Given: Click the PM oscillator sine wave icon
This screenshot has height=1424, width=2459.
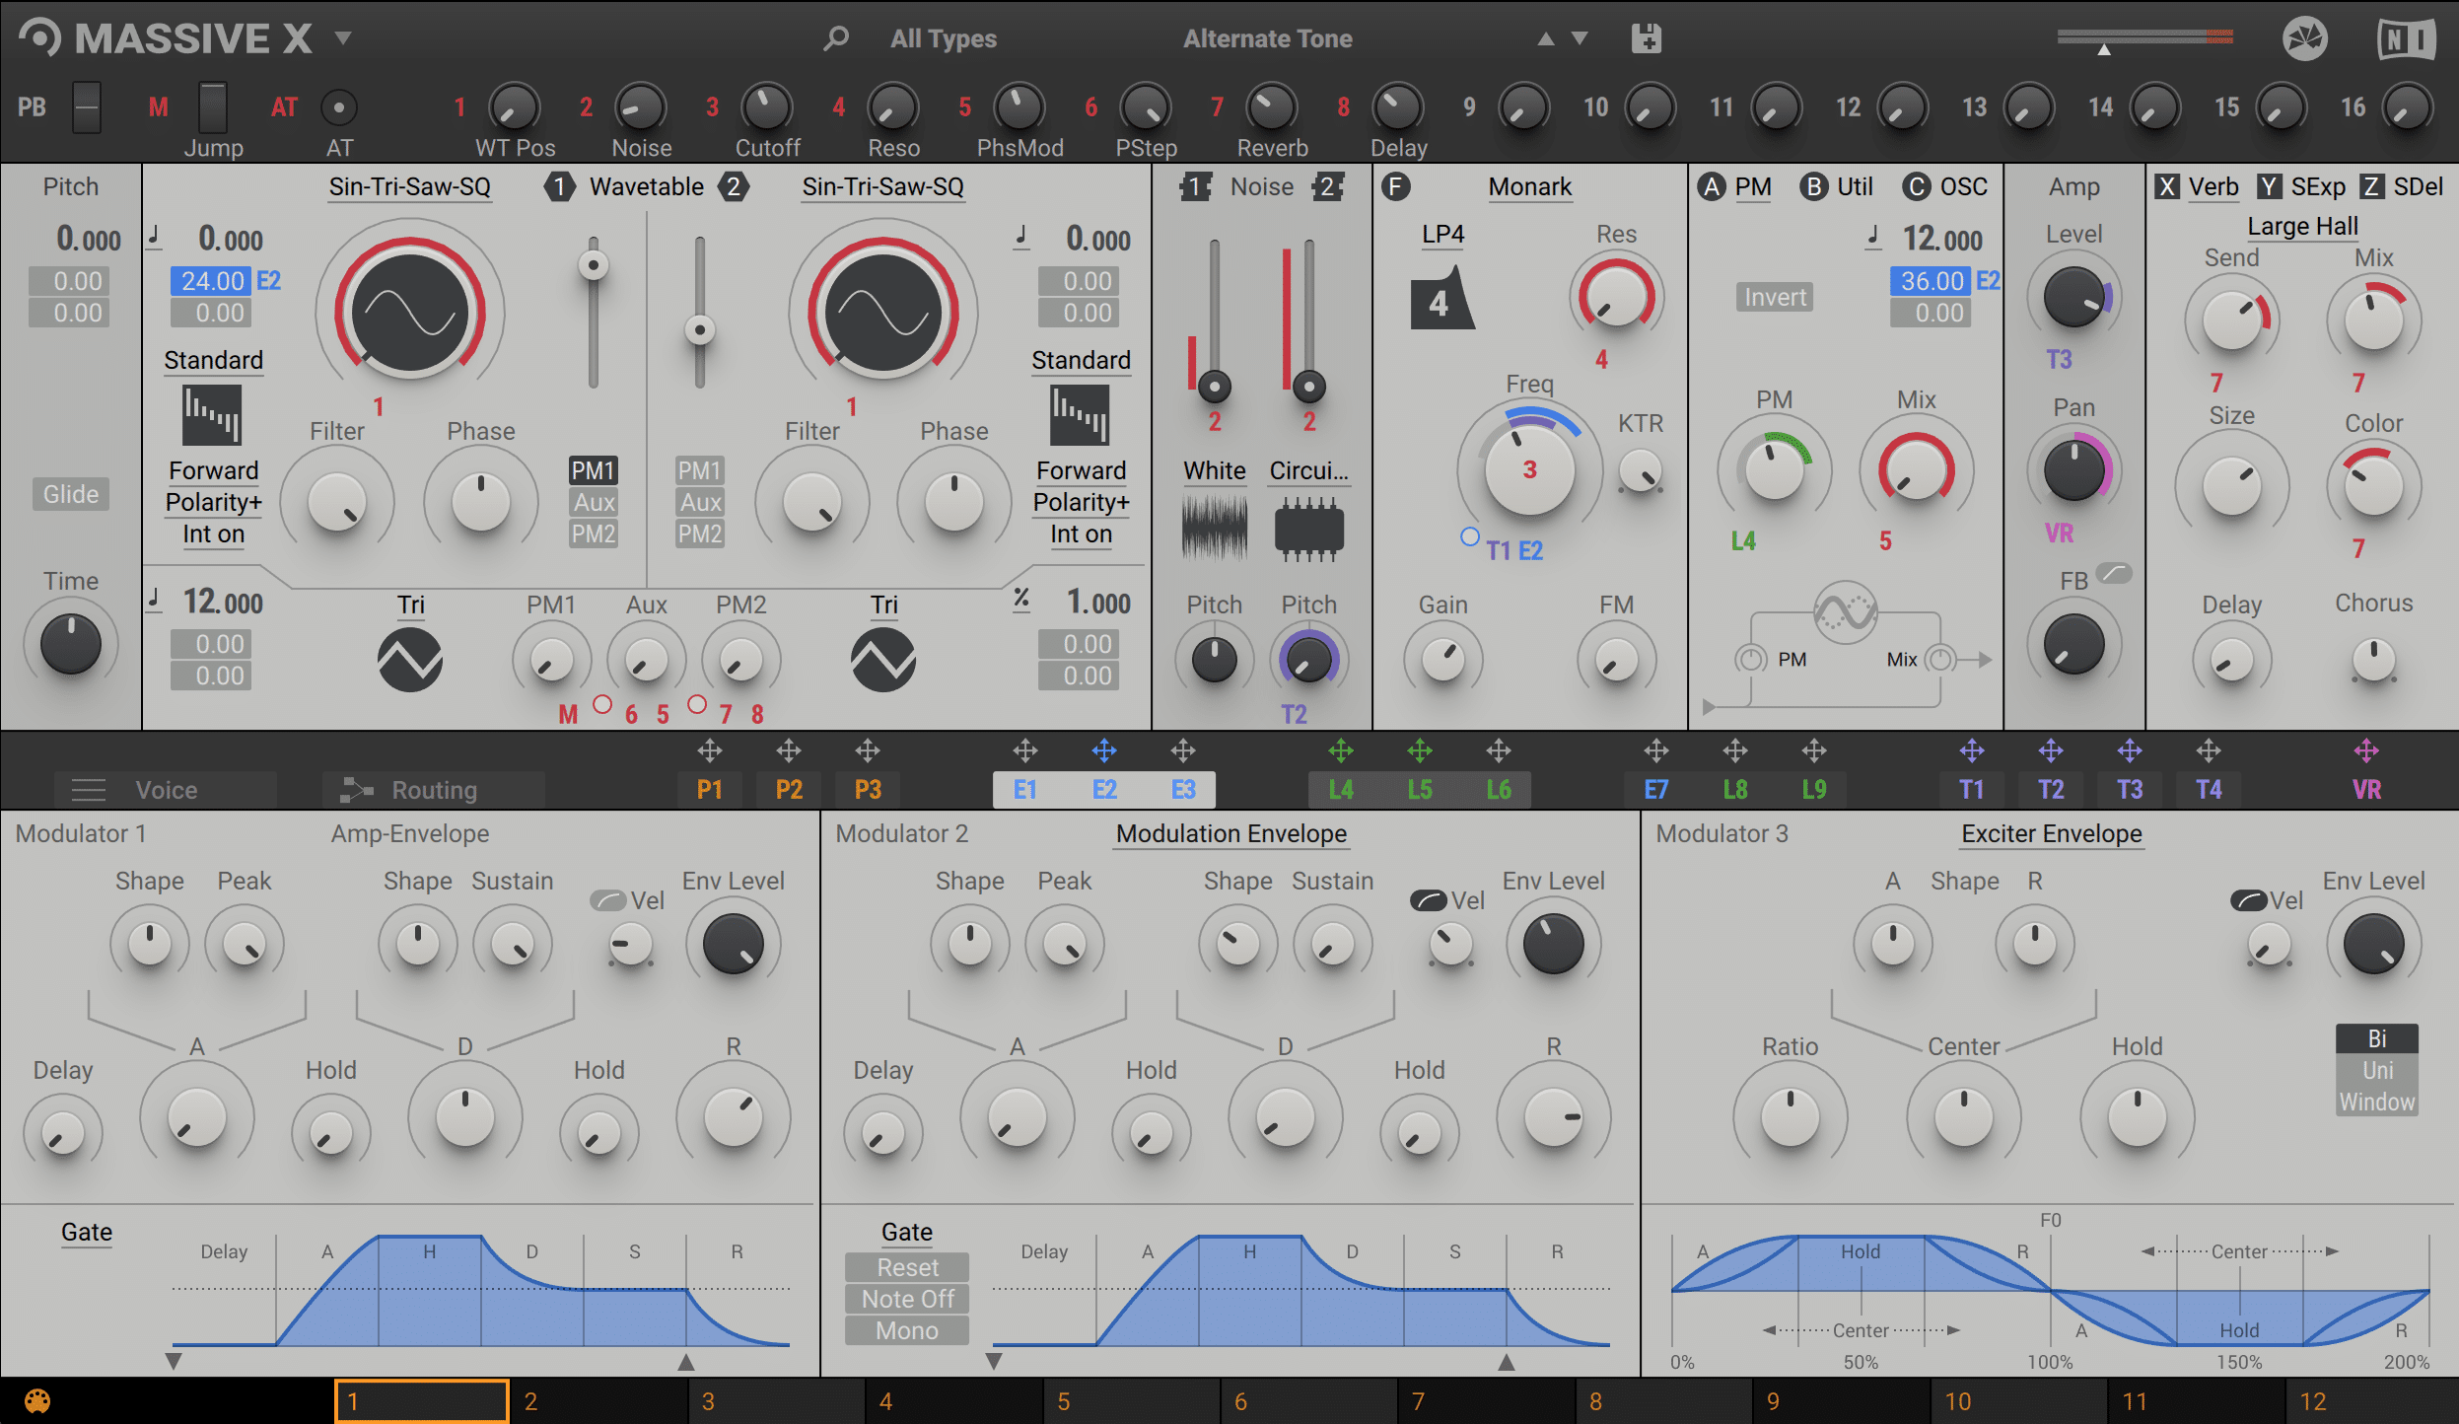Looking at the screenshot, I should tap(1846, 612).
